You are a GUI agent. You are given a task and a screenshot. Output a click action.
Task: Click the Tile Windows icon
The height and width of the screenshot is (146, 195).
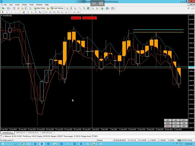88,8
